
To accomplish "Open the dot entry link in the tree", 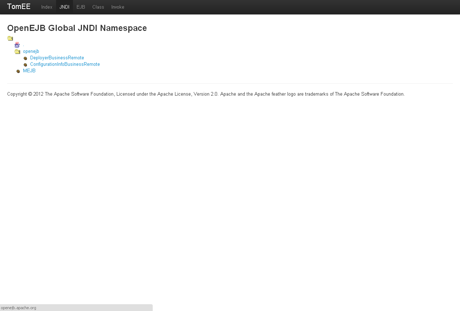I will (23, 45).
